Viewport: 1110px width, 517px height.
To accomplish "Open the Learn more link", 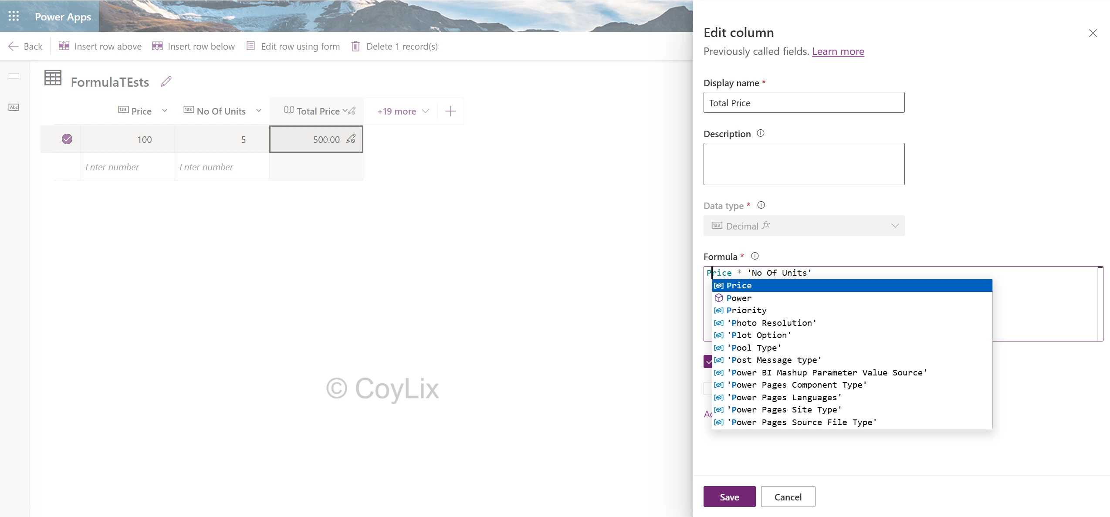I will 838,51.
